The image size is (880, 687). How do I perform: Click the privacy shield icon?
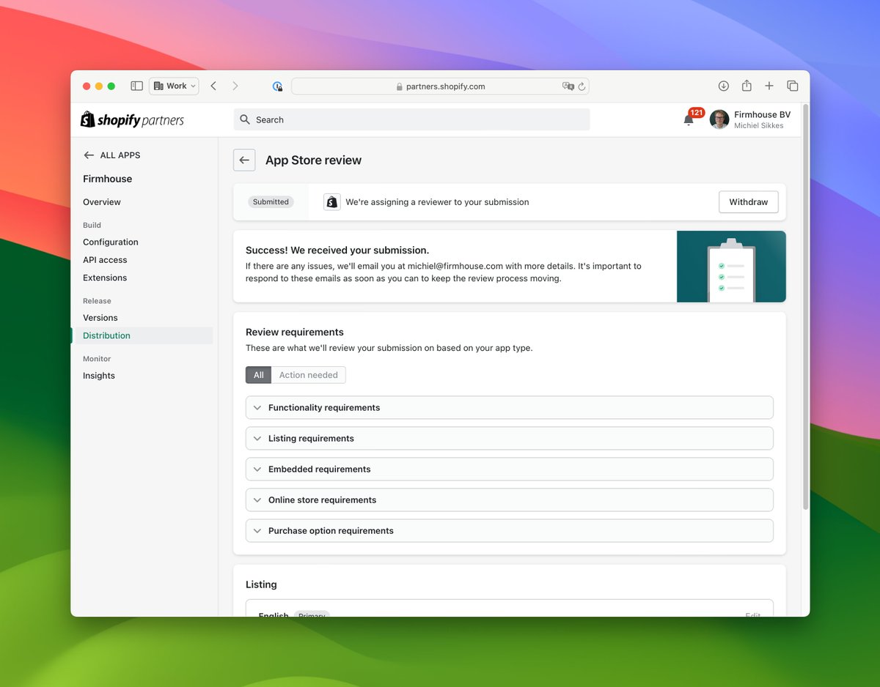click(x=277, y=86)
